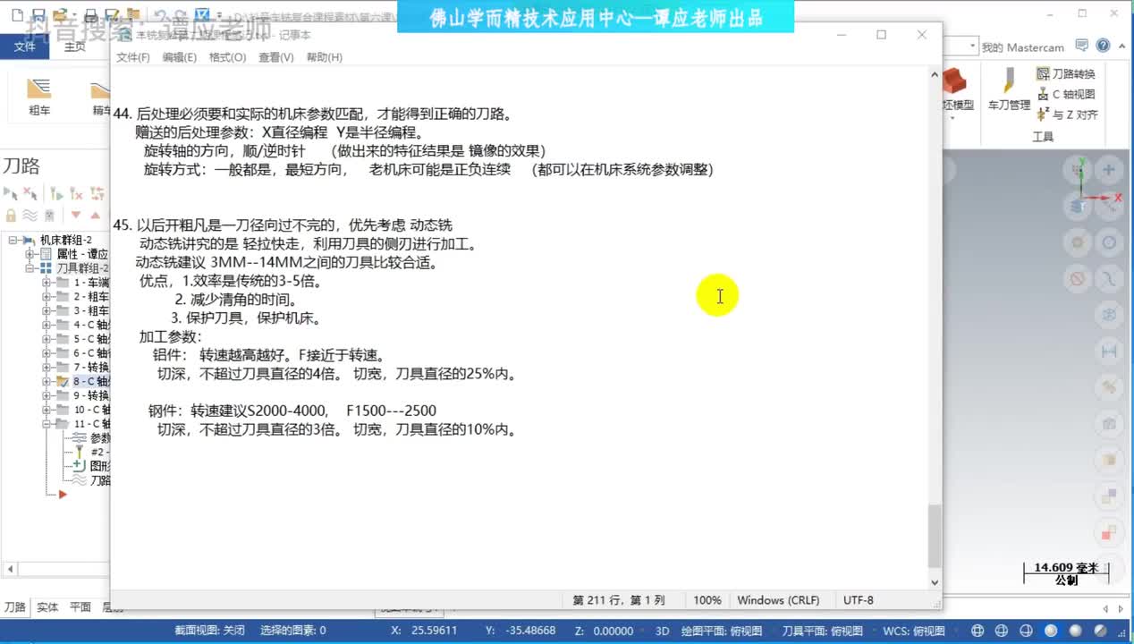
Task: Collapse operation 11 - C 轴 node
Action: tap(47, 424)
